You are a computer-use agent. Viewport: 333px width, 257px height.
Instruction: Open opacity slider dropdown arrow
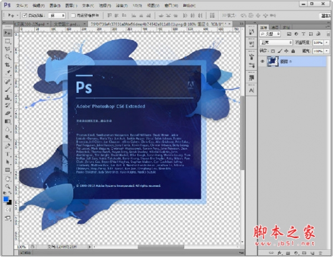(x=327, y=43)
